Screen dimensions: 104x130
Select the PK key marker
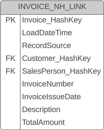tap(11, 20)
